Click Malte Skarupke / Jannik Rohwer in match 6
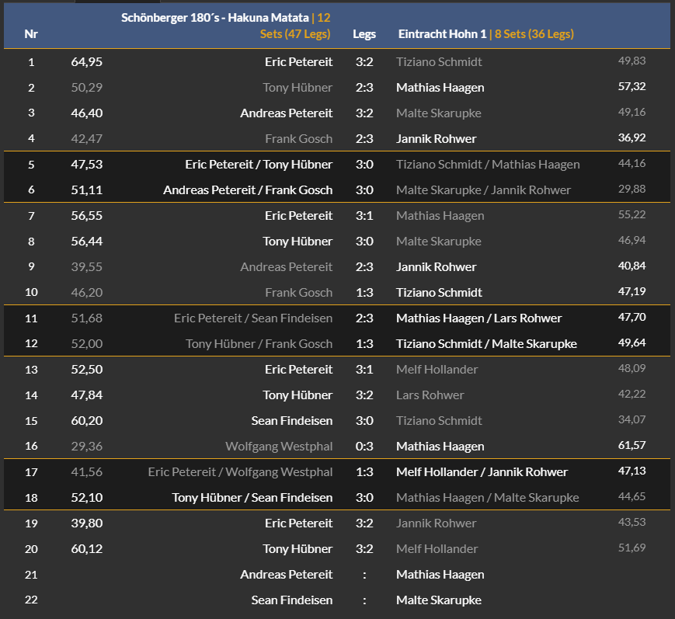 (483, 190)
